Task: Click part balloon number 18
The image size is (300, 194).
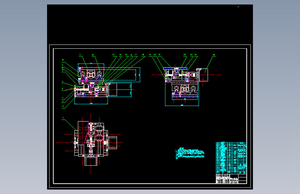Action: tap(143, 55)
